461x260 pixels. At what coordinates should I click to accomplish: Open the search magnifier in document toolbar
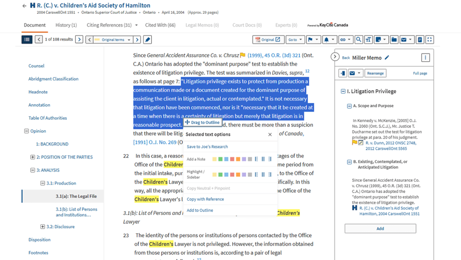point(358,40)
